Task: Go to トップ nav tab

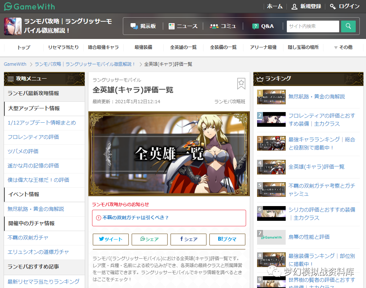Action: 24,47
